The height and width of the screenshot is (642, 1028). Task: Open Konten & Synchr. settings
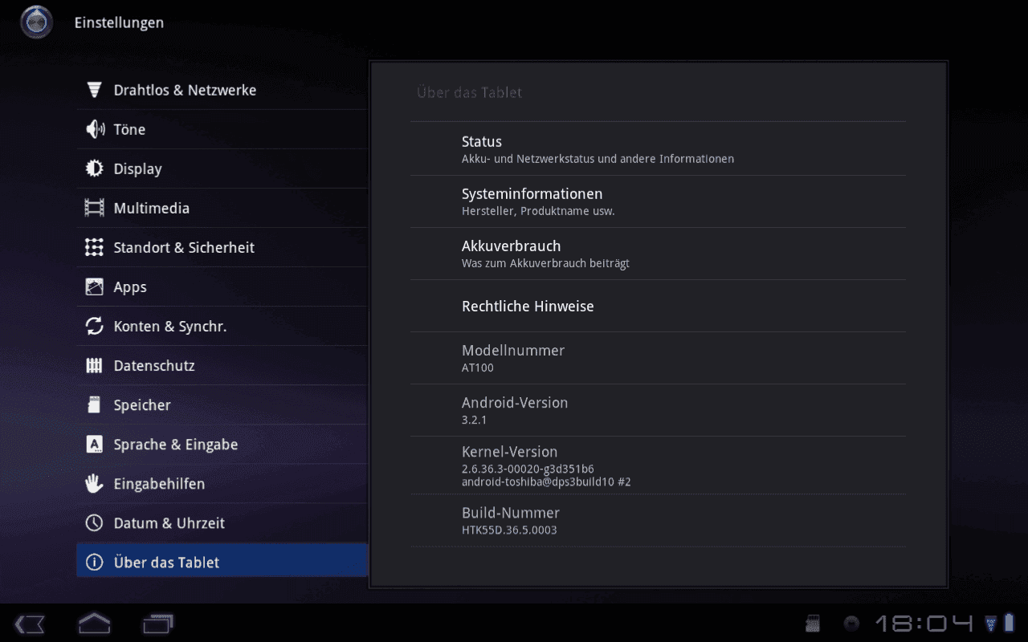(222, 326)
